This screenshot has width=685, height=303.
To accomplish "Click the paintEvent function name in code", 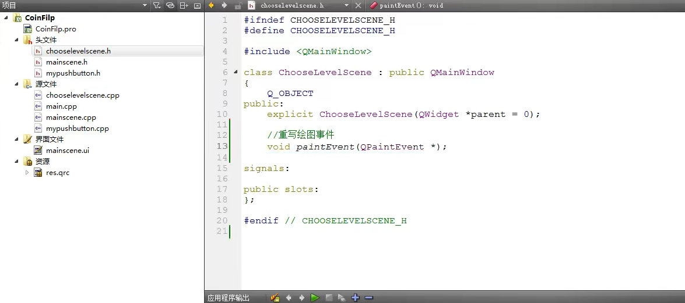I will (x=325, y=147).
